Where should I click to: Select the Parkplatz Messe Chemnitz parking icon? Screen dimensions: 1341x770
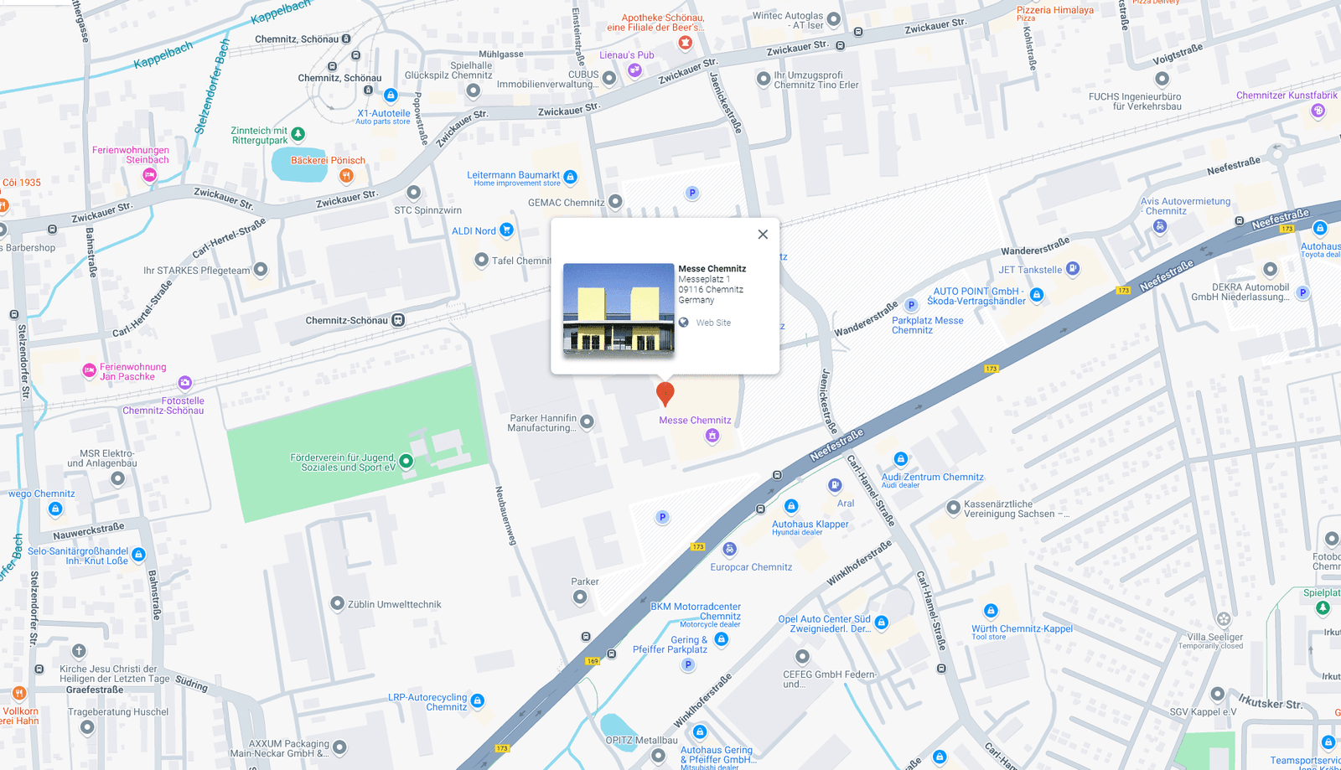coord(911,305)
